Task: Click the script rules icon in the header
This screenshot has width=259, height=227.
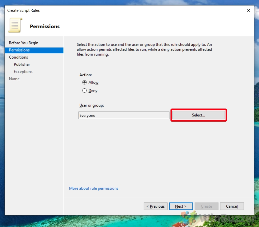Action: [x=15, y=25]
